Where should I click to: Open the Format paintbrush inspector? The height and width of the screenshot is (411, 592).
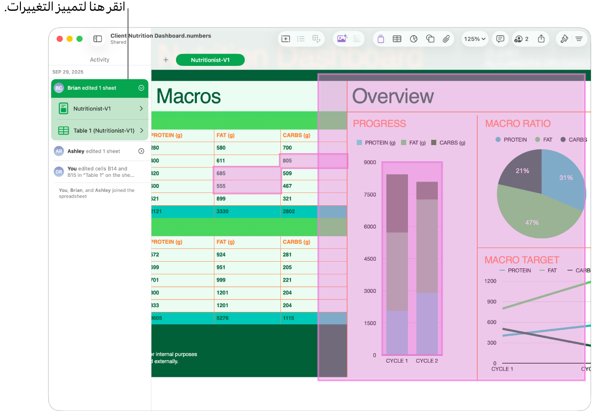[564, 39]
